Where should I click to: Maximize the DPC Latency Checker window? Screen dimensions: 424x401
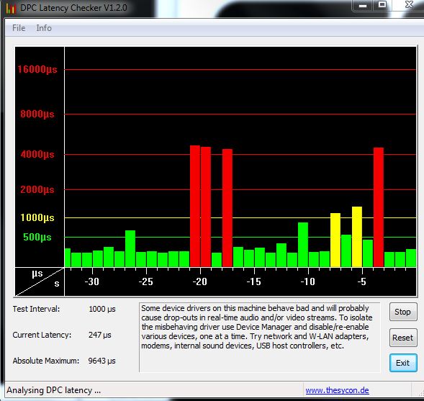pyautogui.click(x=382, y=5)
